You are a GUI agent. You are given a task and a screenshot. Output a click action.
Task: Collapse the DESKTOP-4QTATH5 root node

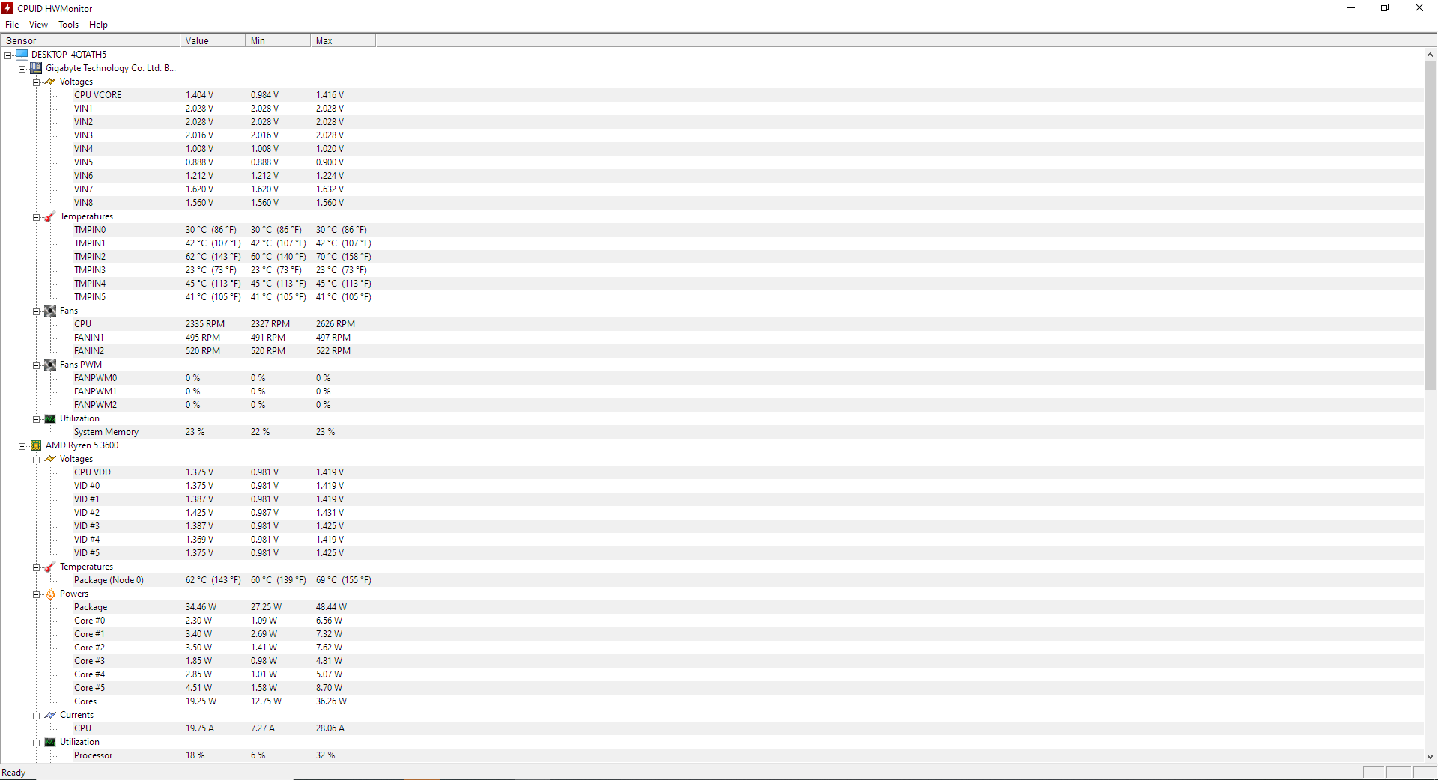[x=7, y=55]
